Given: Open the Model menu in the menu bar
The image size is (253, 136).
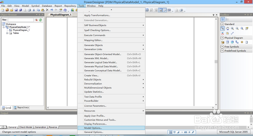Looking at the screenshot, I should (x=25, y=6).
